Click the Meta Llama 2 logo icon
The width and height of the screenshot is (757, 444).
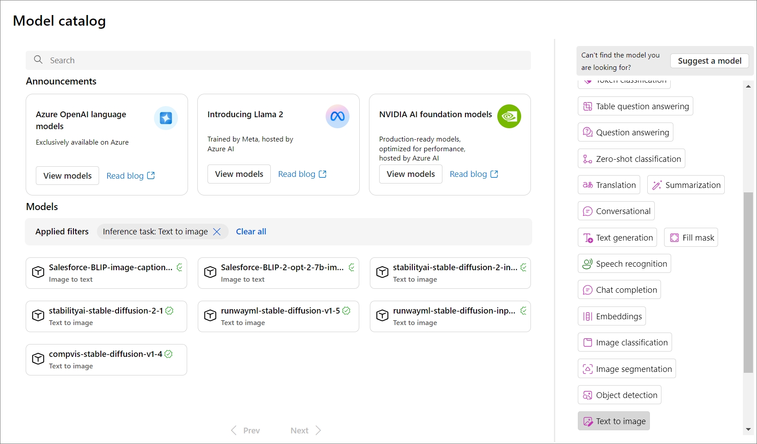[338, 116]
